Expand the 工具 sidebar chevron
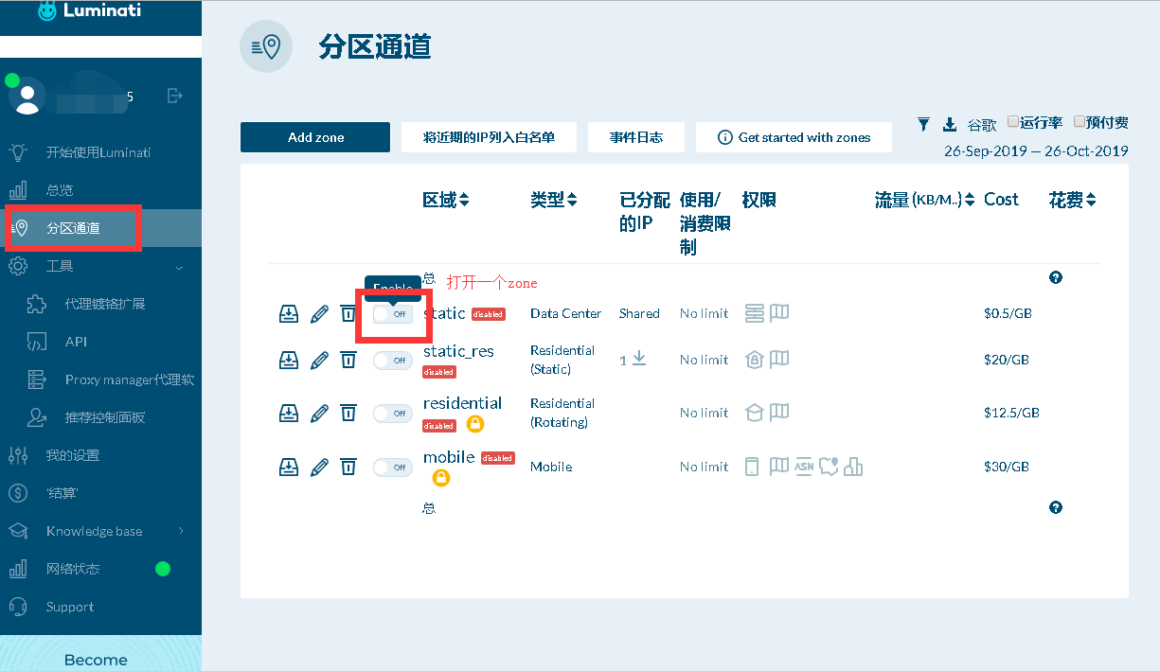The width and height of the screenshot is (1160, 671). (180, 268)
